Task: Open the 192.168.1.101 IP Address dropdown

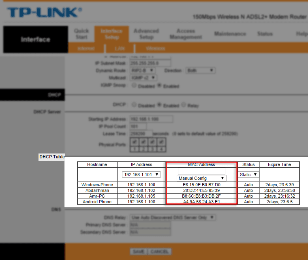Action: pyautogui.click(x=141, y=175)
